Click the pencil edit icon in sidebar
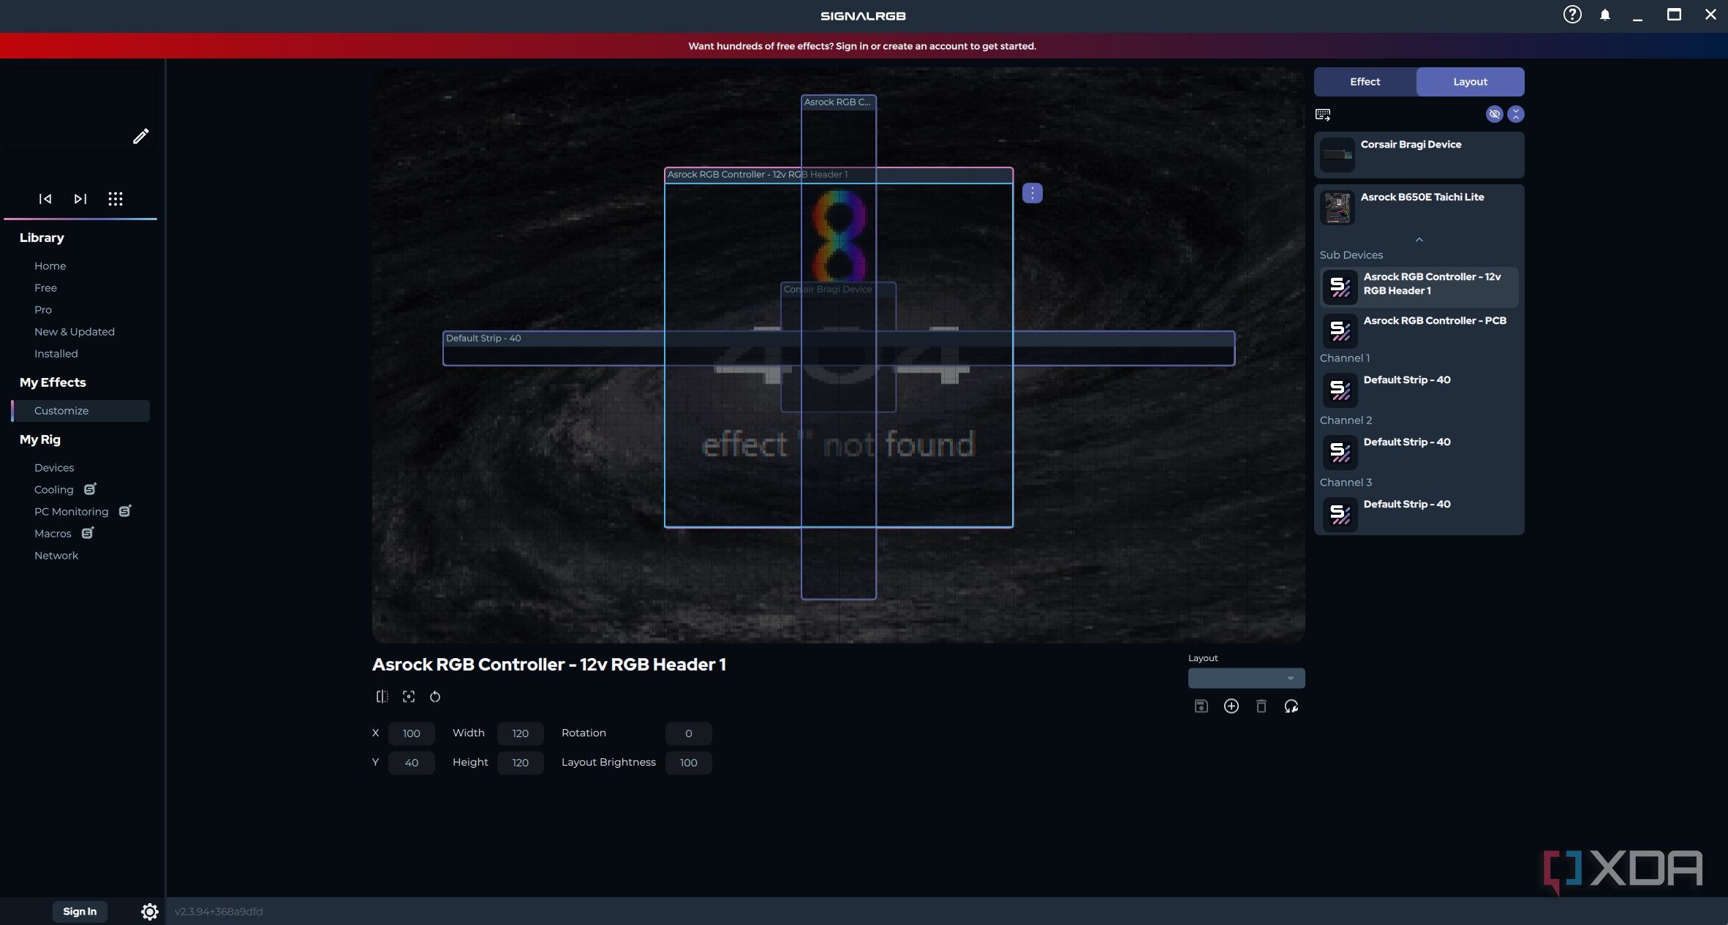The image size is (1728, 925). coord(140,136)
